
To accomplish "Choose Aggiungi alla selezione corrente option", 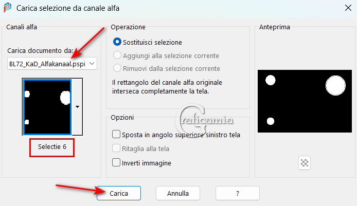I will pos(117,55).
